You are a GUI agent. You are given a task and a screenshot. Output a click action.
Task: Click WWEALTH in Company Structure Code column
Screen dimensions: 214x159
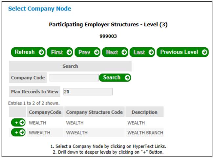[x=77, y=133]
